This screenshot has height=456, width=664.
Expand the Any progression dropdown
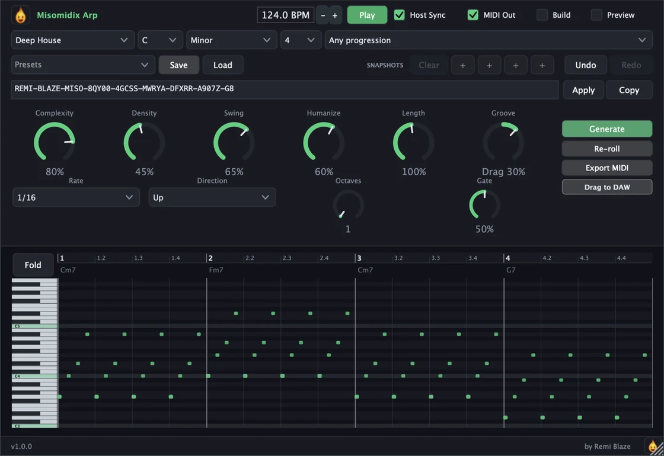click(x=489, y=40)
